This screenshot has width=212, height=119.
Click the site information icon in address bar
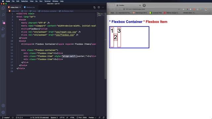point(124,9)
